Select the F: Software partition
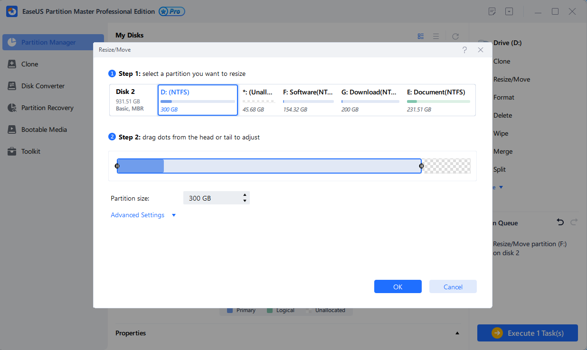587x350 pixels. (308, 100)
